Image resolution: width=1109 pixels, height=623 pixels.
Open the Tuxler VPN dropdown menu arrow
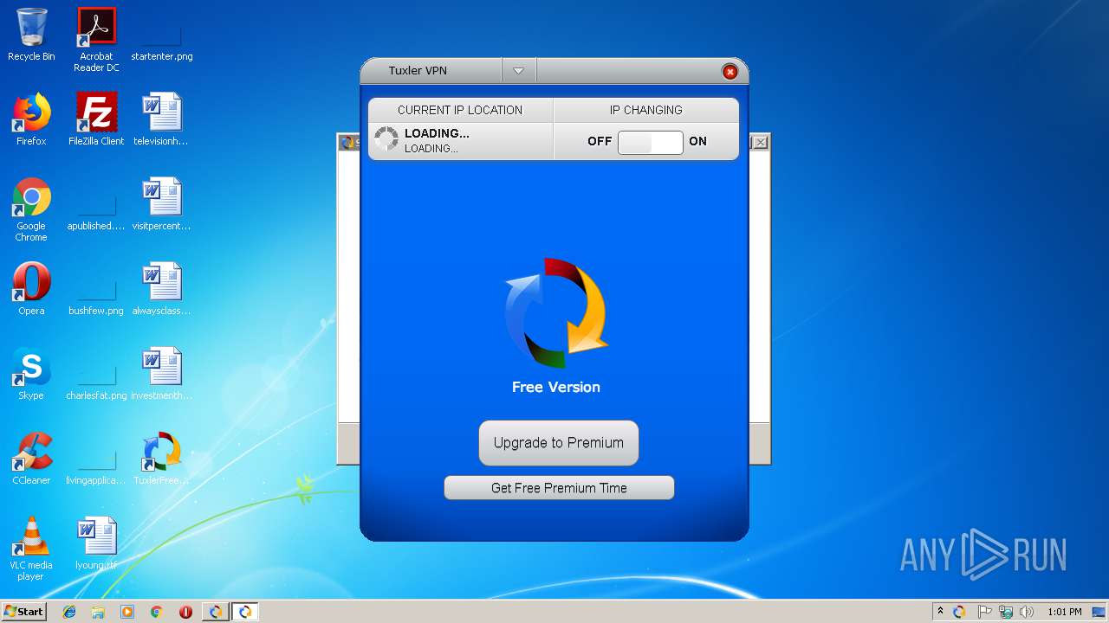click(x=518, y=71)
